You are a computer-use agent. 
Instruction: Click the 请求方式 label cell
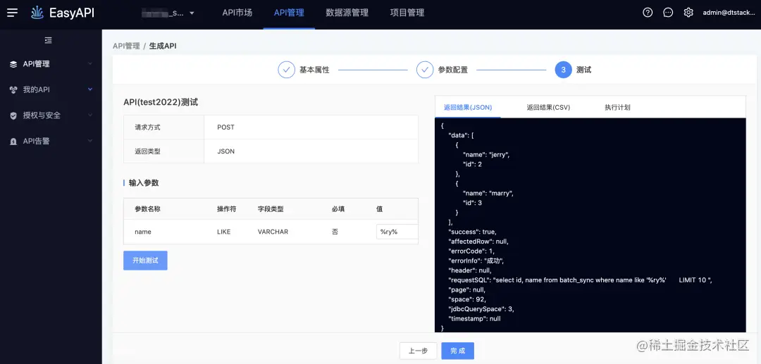click(164, 127)
